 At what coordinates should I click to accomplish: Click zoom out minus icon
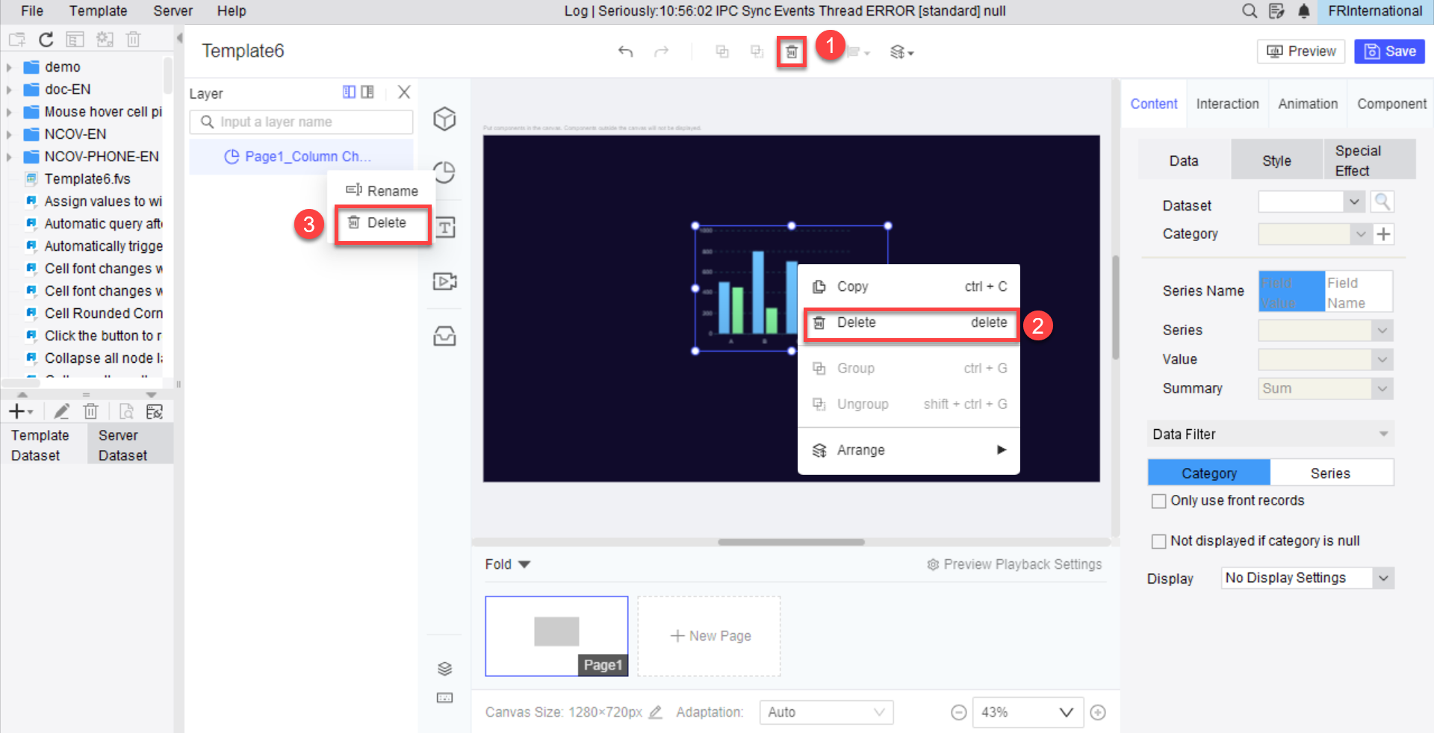click(x=959, y=713)
